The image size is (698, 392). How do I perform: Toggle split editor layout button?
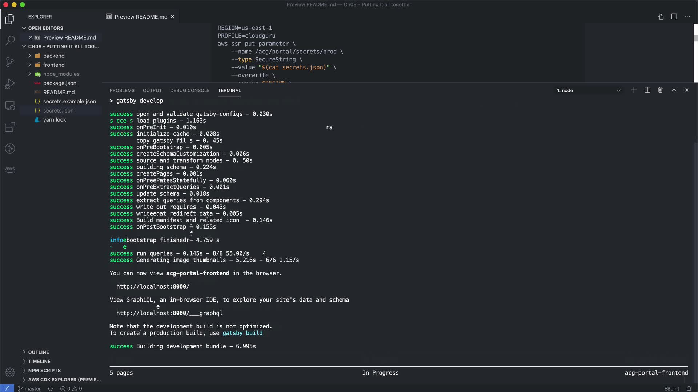pos(674,17)
